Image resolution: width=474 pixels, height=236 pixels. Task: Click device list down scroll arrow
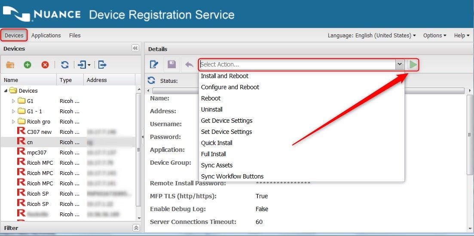[x=139, y=218]
